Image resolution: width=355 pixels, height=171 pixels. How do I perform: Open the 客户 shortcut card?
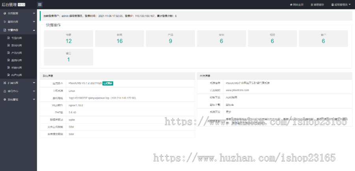click(x=323, y=39)
